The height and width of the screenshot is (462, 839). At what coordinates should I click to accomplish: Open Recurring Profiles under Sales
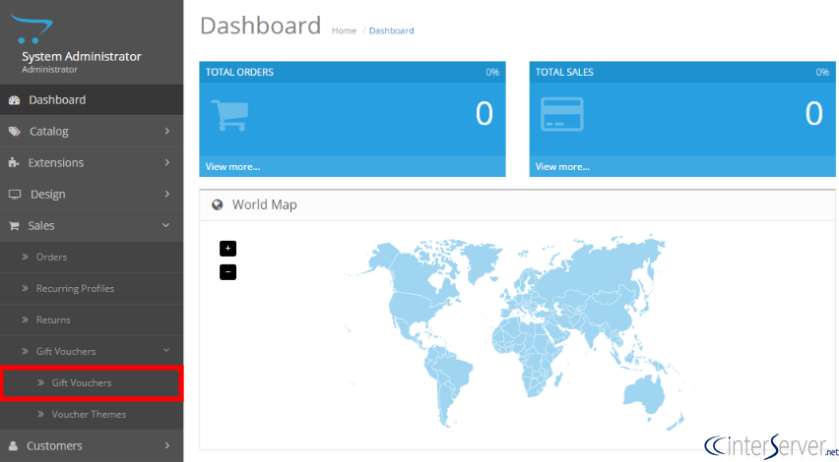click(x=75, y=288)
